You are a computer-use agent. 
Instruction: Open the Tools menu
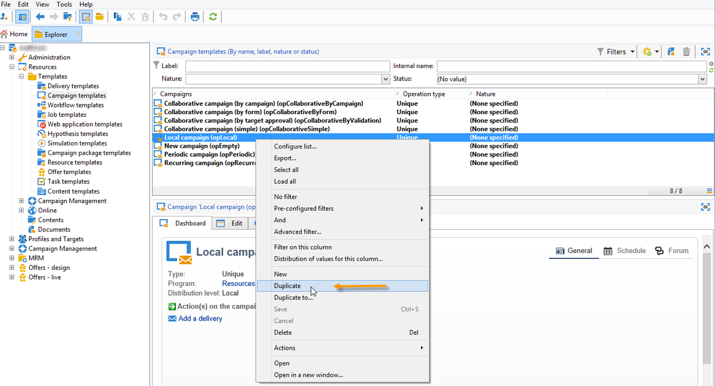tap(64, 4)
